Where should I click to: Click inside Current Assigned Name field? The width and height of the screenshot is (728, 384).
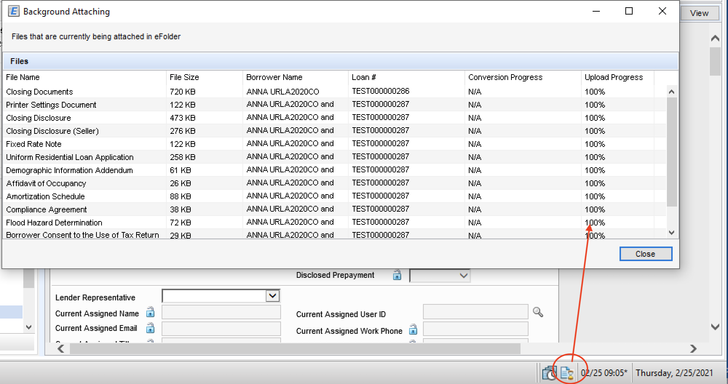point(221,312)
